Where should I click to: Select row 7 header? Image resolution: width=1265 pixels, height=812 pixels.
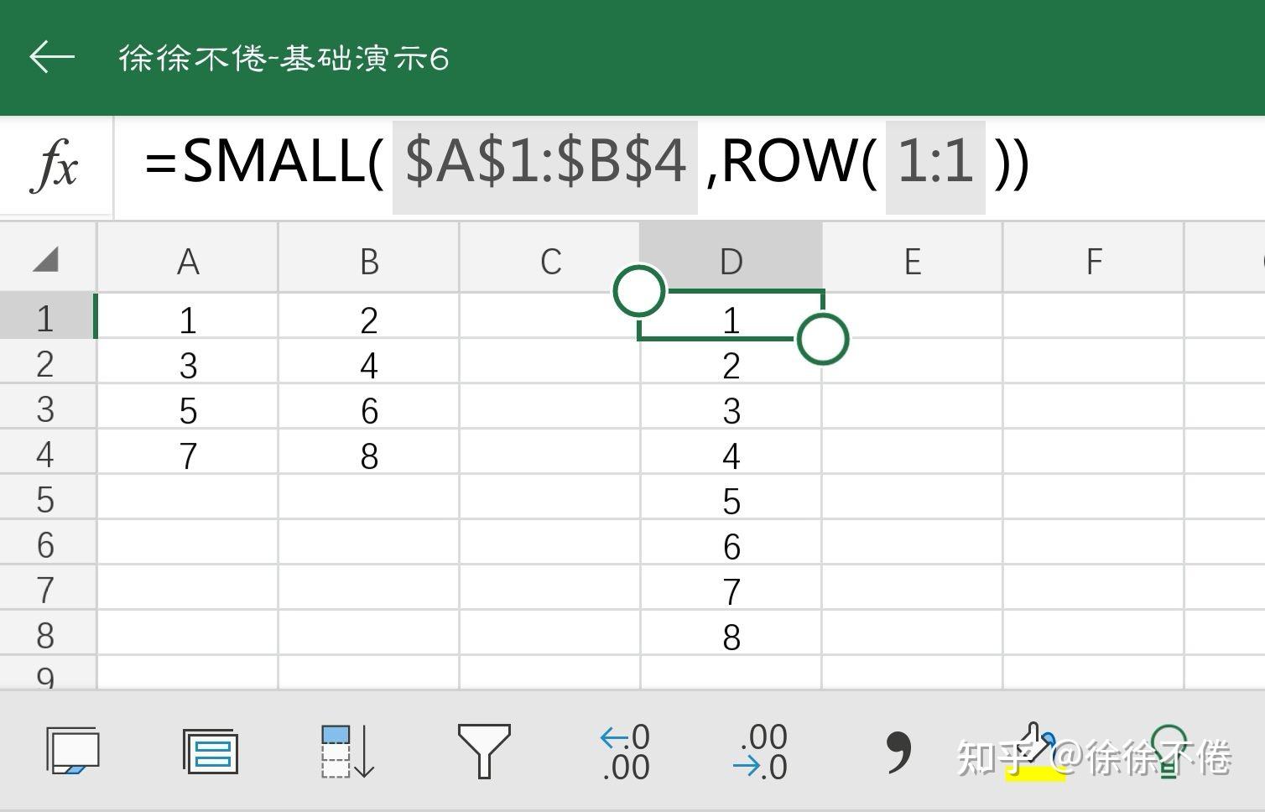[47, 588]
